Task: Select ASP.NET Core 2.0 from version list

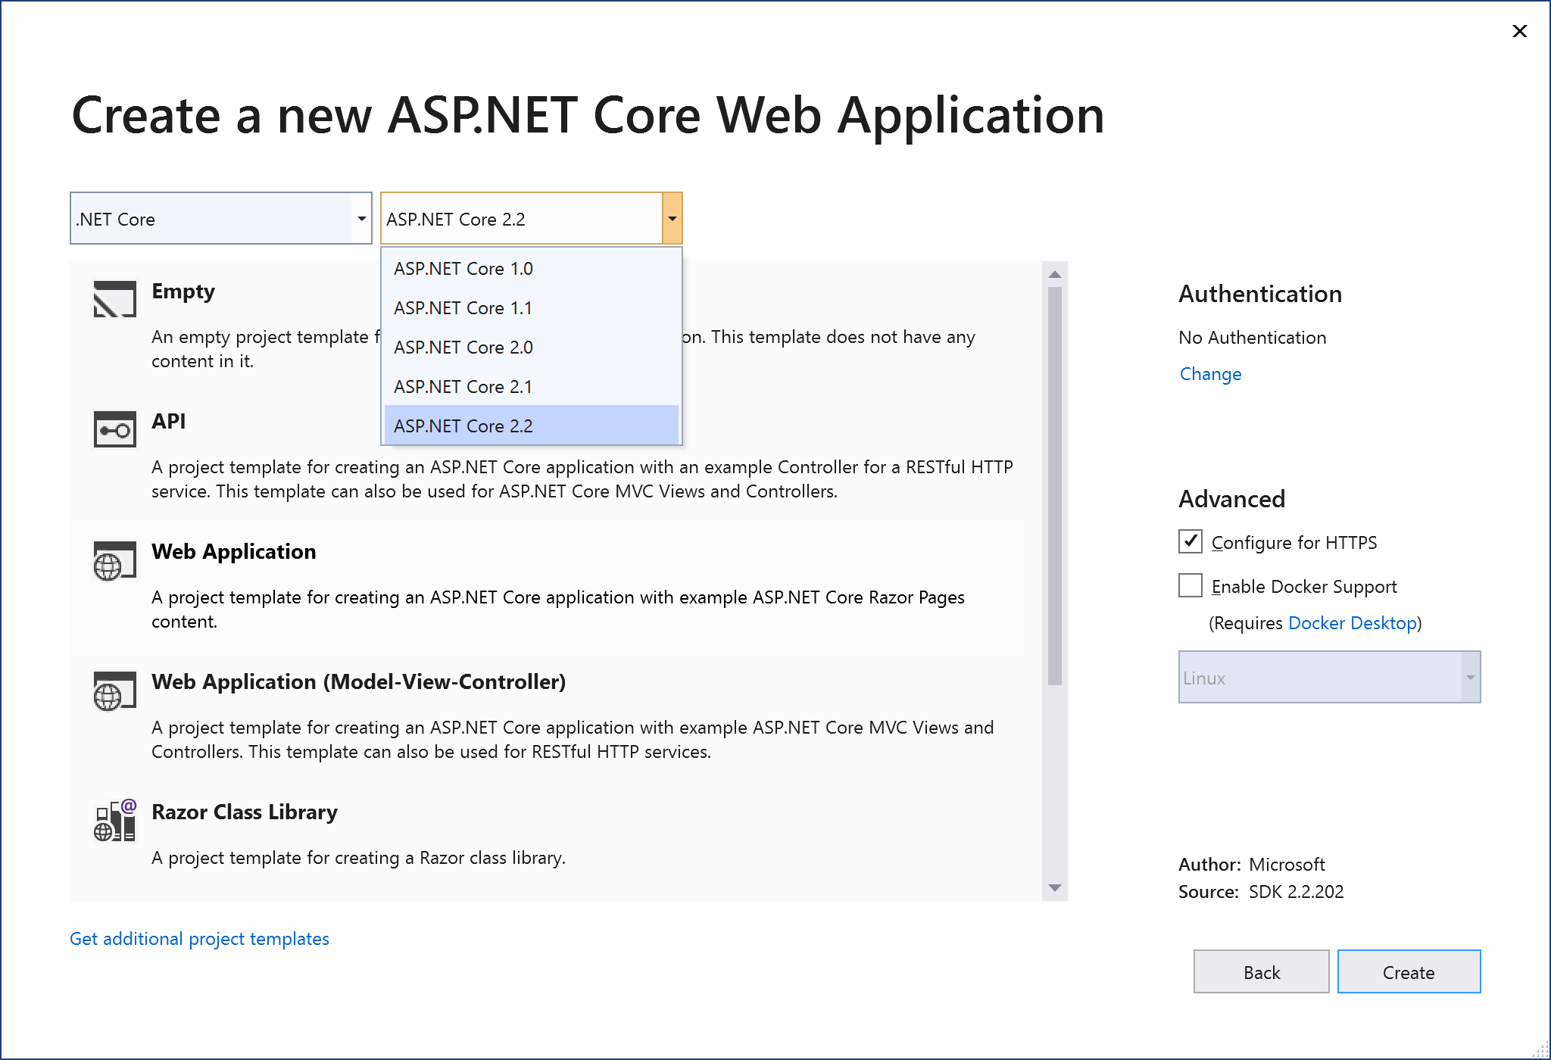Action: pos(529,346)
